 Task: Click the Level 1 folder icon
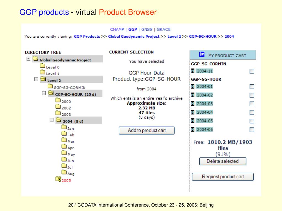[x=43, y=72]
